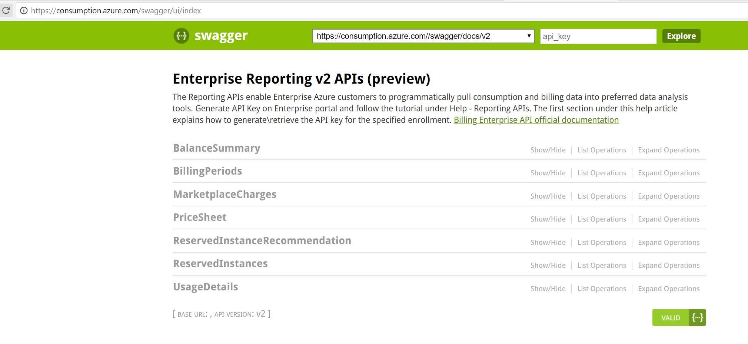The width and height of the screenshot is (748, 344).
Task: Expand the ReservedInstanceRecommendation section heading
Action: [x=262, y=241]
